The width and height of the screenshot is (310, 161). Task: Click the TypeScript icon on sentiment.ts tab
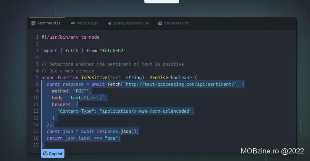33,23
